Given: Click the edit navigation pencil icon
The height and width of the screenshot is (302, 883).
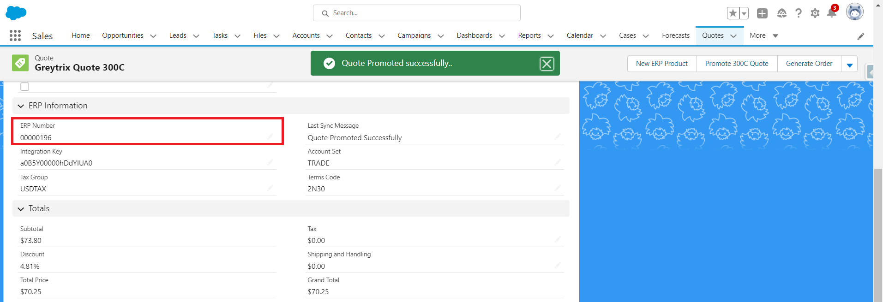Looking at the screenshot, I should coord(861,36).
